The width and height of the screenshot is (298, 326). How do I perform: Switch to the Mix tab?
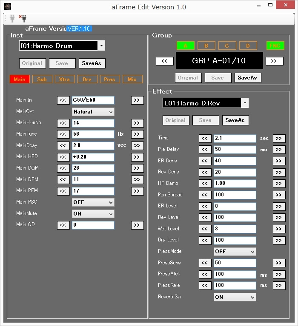132,79
